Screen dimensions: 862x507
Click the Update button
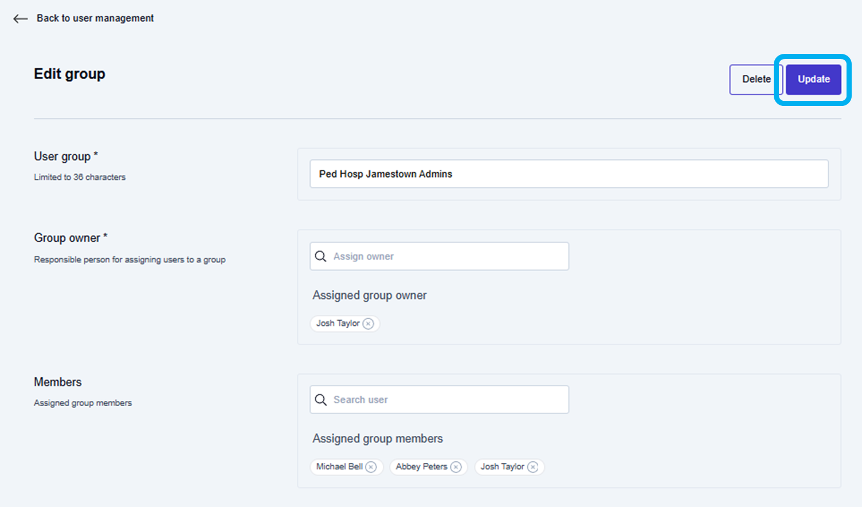[813, 79]
